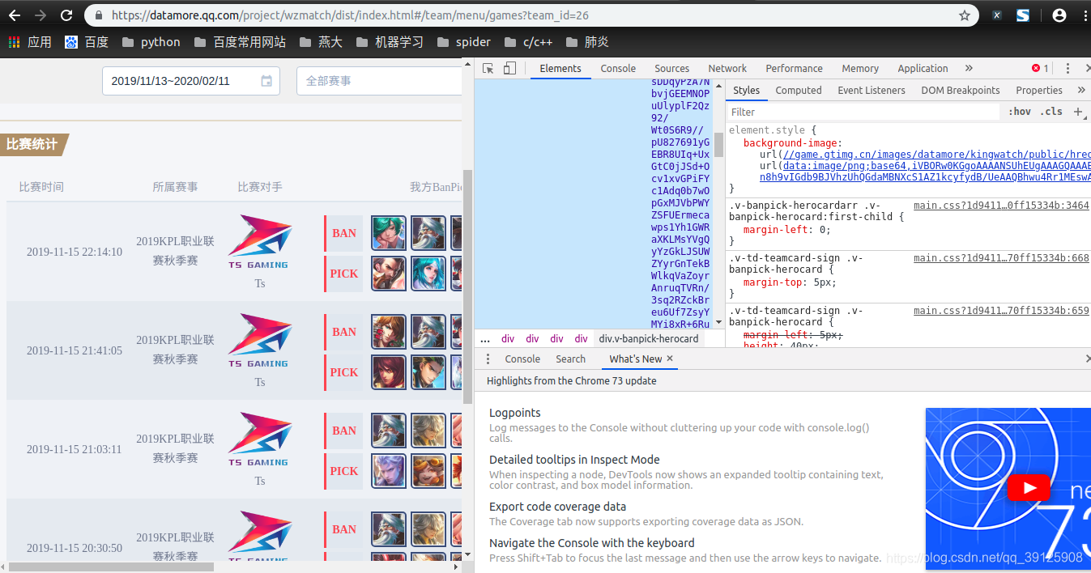Open the c/c++ bookmark folder
Screen dimensions: 1091x573
(528, 42)
